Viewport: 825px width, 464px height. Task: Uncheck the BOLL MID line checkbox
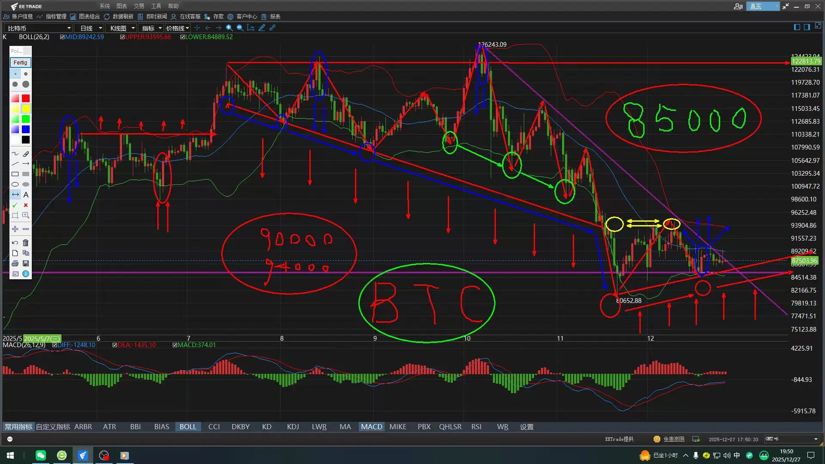(62, 37)
